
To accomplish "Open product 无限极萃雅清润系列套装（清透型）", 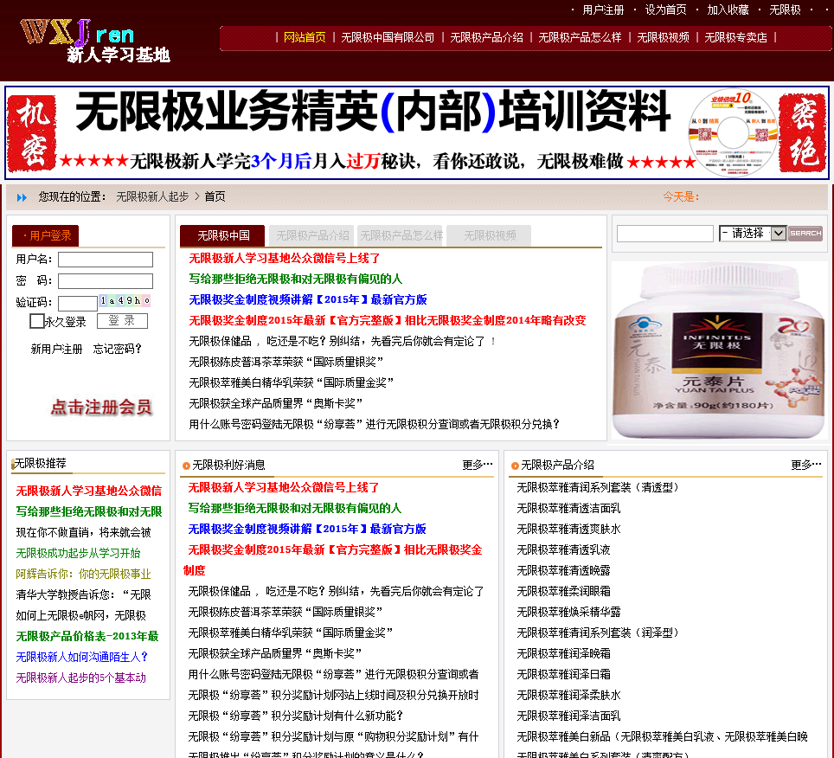I will 598,488.
